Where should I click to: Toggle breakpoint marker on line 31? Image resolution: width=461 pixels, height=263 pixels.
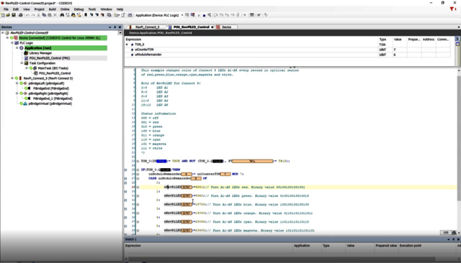(138, 196)
